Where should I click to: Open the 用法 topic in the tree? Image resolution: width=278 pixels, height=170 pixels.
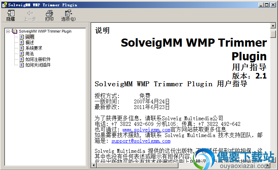29,54
